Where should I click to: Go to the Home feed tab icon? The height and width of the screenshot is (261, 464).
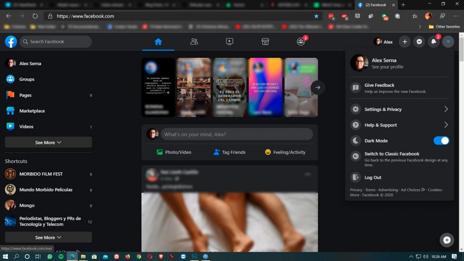[x=158, y=42]
